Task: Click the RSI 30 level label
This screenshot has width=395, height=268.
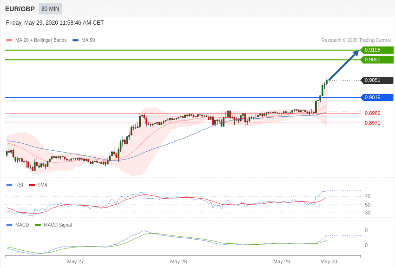Action: (x=368, y=213)
